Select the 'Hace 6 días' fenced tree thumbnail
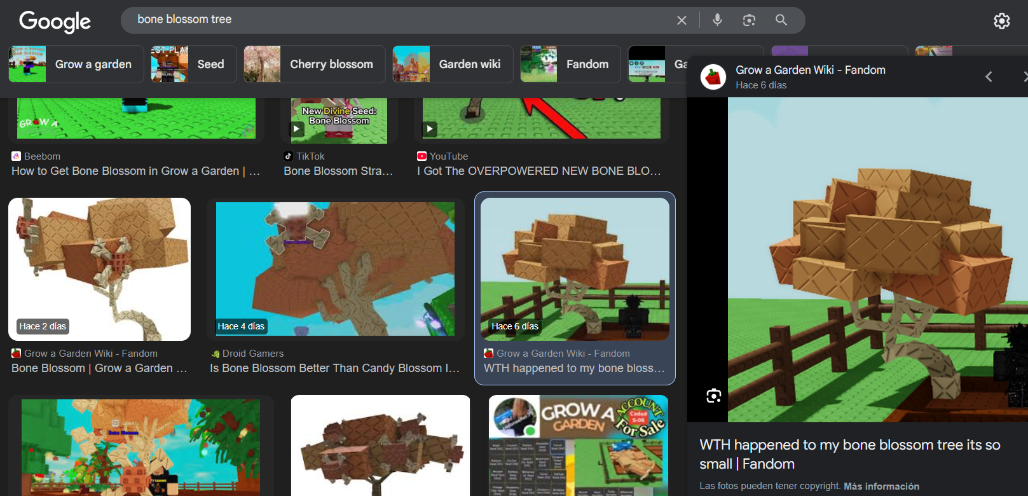The height and width of the screenshot is (496, 1028). coord(575,269)
